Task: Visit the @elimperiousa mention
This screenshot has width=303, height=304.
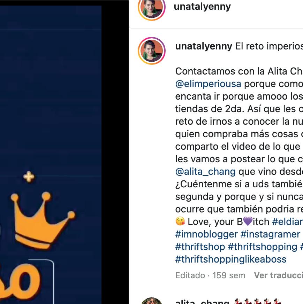Action: [208, 84]
